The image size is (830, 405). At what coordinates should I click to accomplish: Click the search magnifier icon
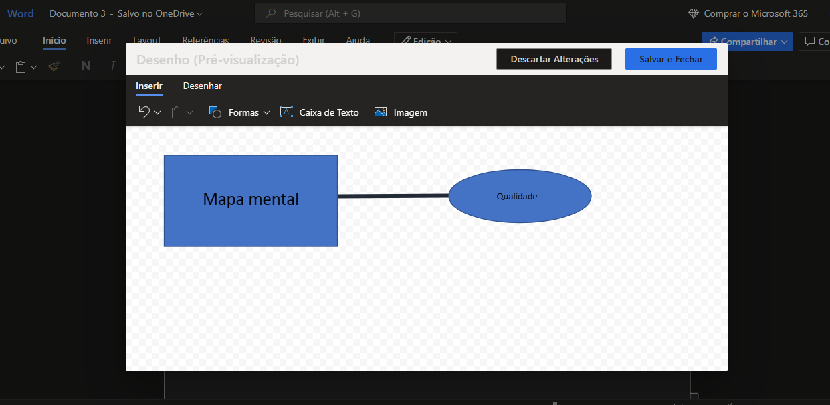point(271,13)
